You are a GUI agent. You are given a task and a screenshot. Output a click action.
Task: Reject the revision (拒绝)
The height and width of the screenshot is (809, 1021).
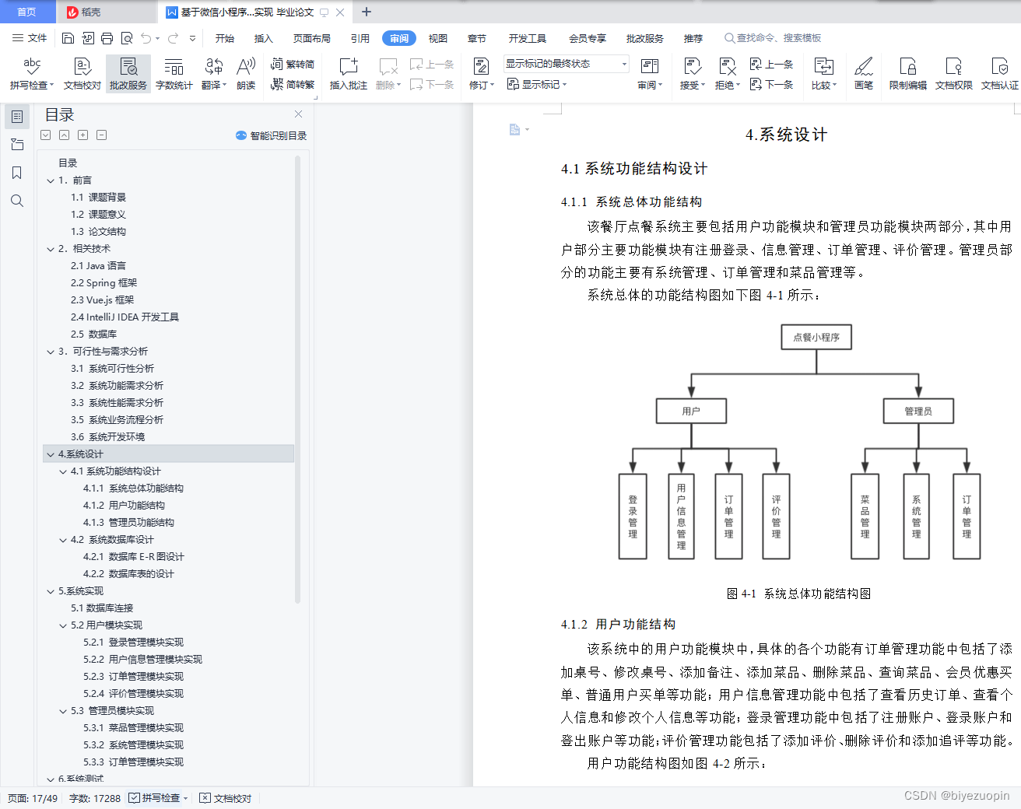point(728,74)
